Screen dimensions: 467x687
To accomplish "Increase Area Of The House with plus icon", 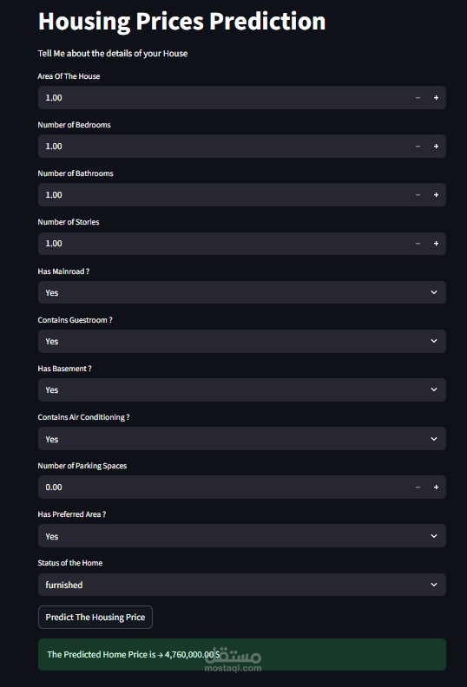I will (x=436, y=98).
